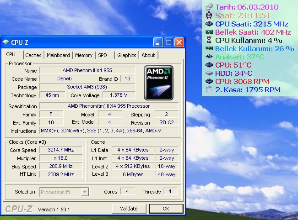The width and height of the screenshot is (298, 220).
Task: Click the date icon beside Tarih
Action: (x=209, y=7)
